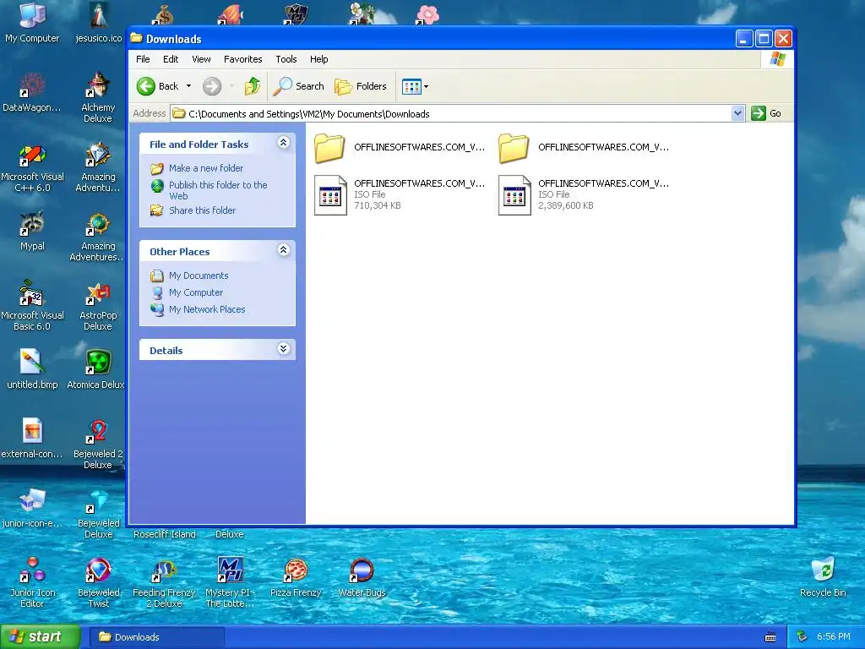Open the View menu
This screenshot has width=865, height=649.
201,59
